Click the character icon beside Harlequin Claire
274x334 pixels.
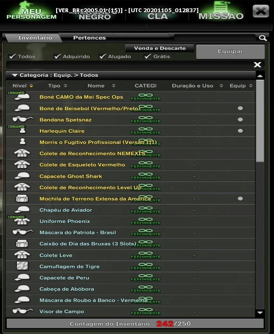[x=22, y=131]
